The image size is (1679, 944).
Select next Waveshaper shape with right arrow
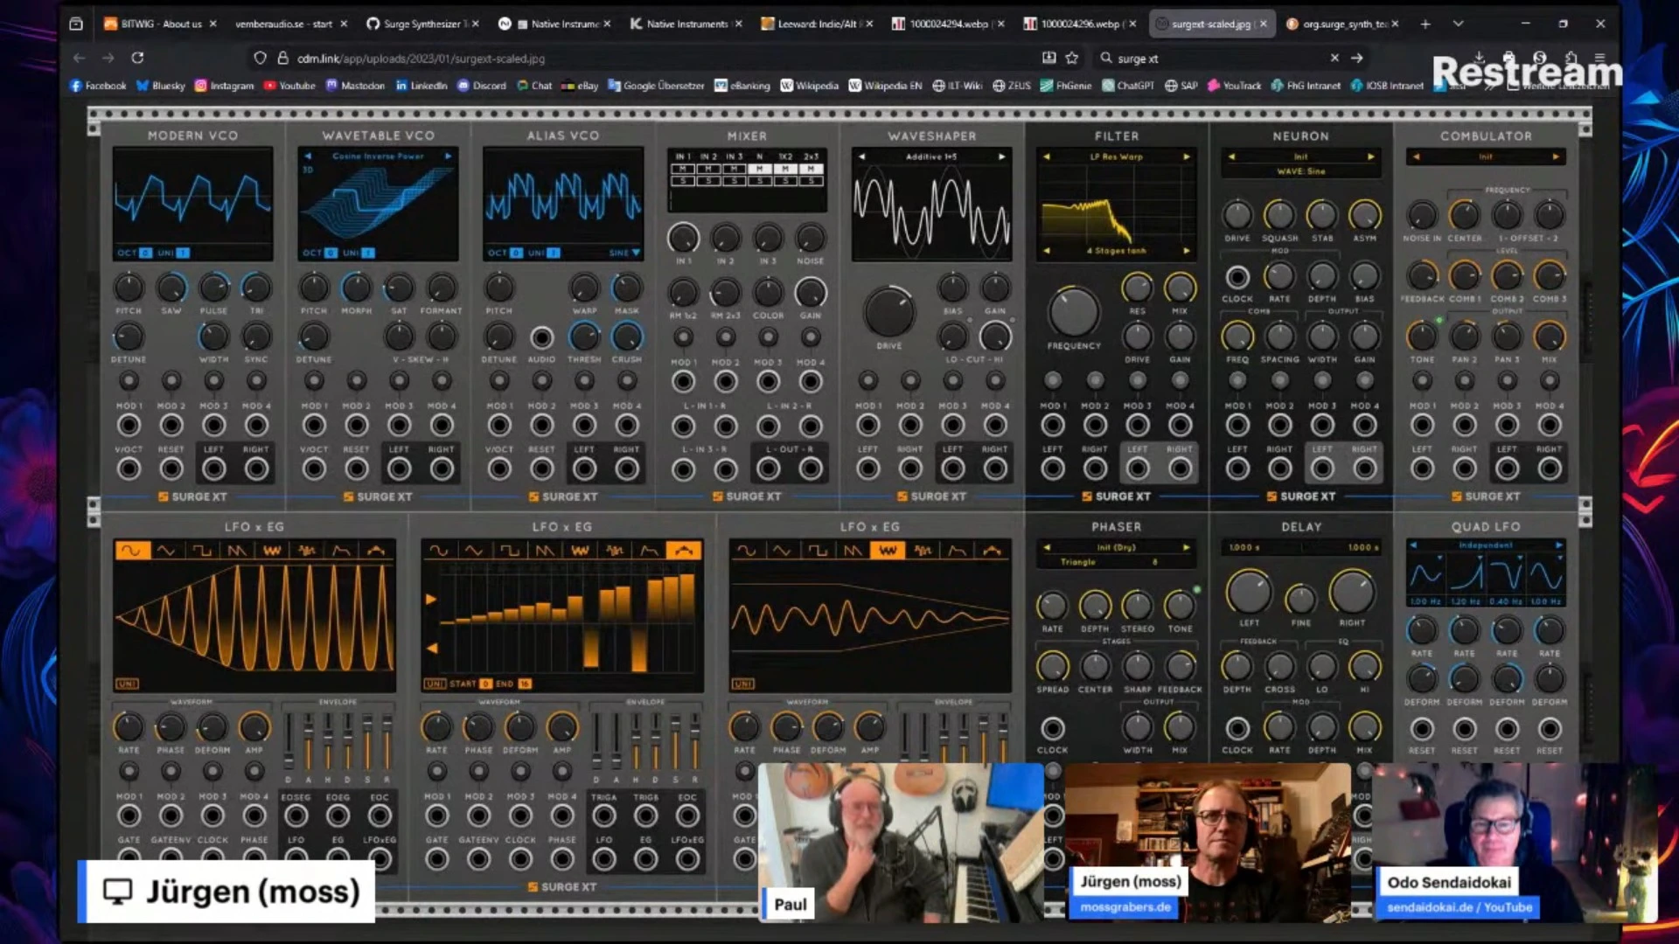1002,156
